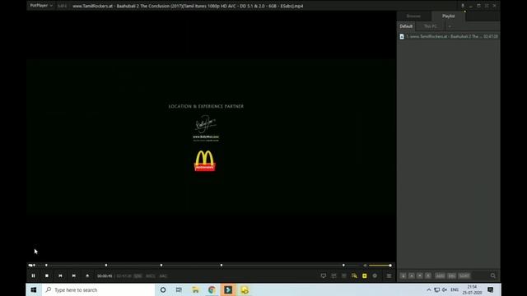The width and height of the screenshot is (527, 296).
Task: Add a new playlist with plus tab
Action: [x=450, y=26]
